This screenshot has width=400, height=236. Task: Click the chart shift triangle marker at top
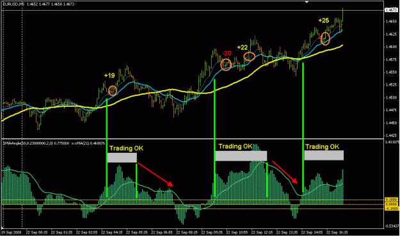(x=307, y=2)
